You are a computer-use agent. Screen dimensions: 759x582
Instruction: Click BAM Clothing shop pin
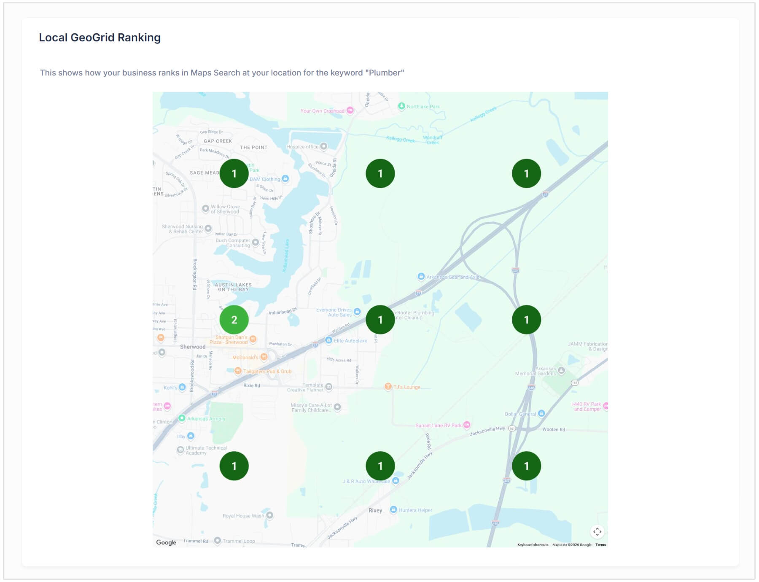click(285, 179)
